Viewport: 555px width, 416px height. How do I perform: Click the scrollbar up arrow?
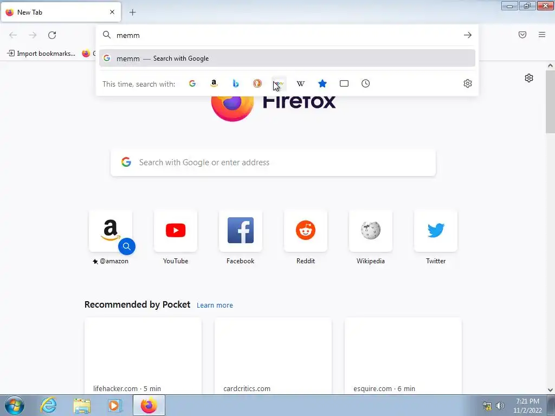[x=550, y=66]
